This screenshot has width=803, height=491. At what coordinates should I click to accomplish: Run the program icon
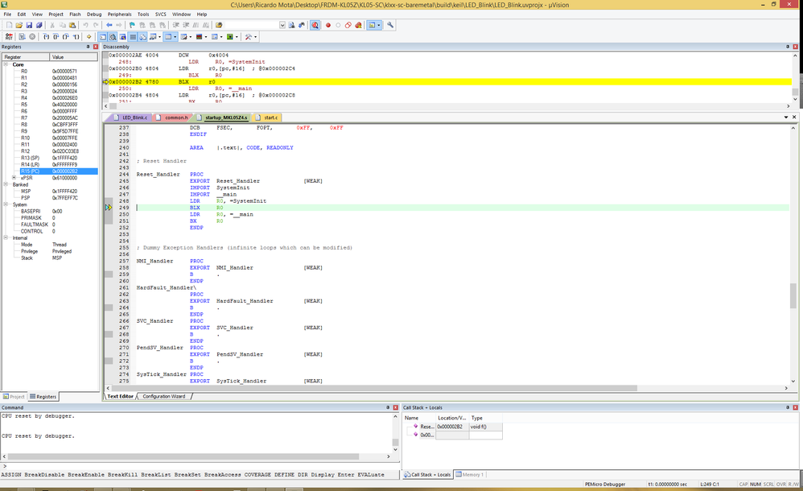pyautogui.click(x=22, y=37)
